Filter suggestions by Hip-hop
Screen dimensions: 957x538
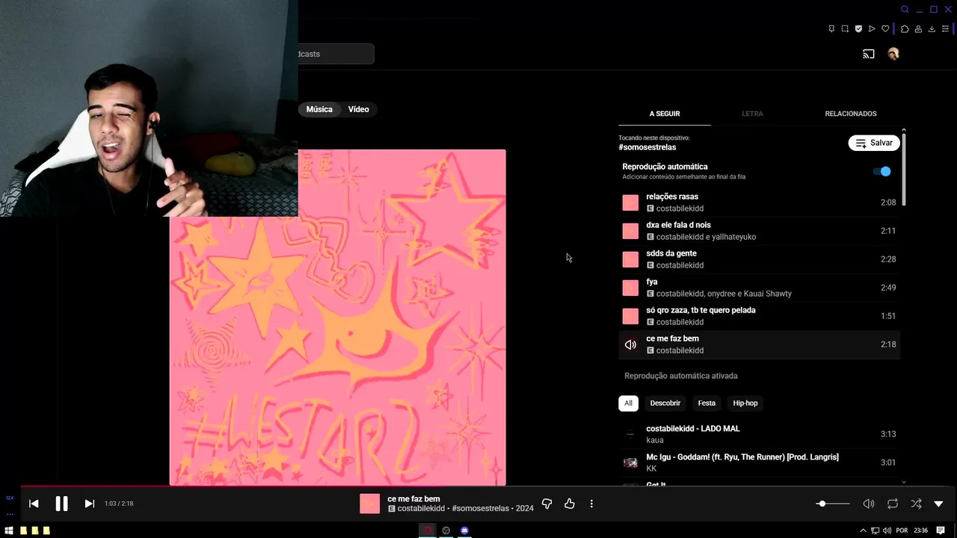[x=745, y=403]
